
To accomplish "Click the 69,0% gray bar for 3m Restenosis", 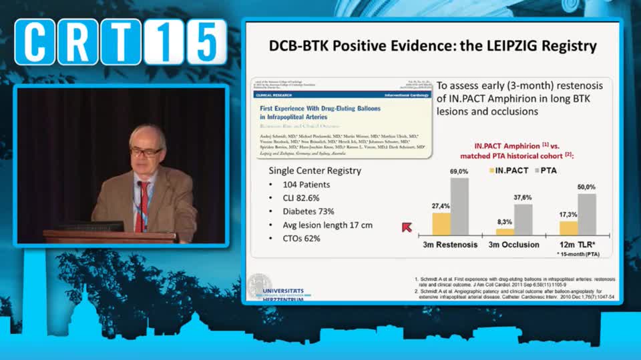I will [x=459, y=207].
